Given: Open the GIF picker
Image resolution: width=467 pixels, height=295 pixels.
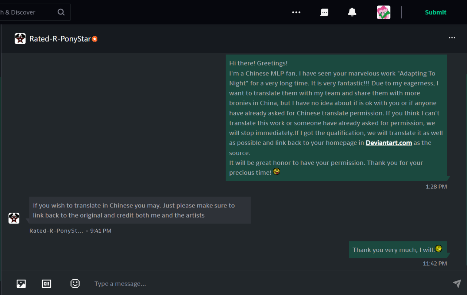Looking at the screenshot, I should pyautogui.click(x=46, y=283).
